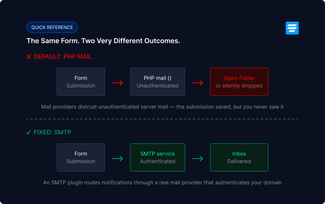Click the bottom Form Submission box under SMTP
325x204 pixels.
[x=81, y=157]
